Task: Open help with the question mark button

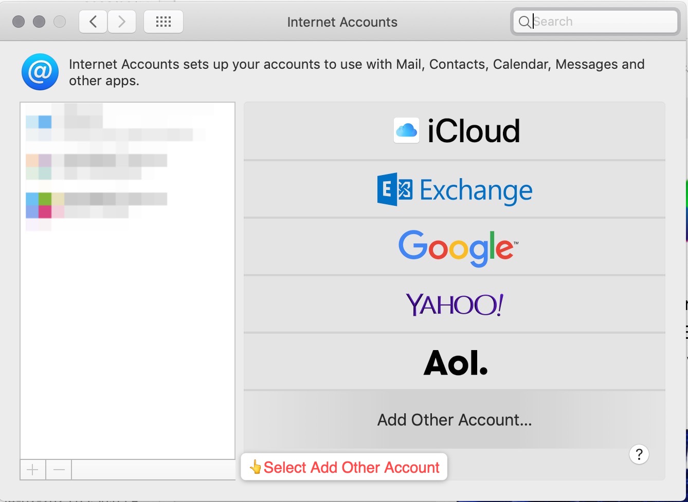Action: click(639, 454)
